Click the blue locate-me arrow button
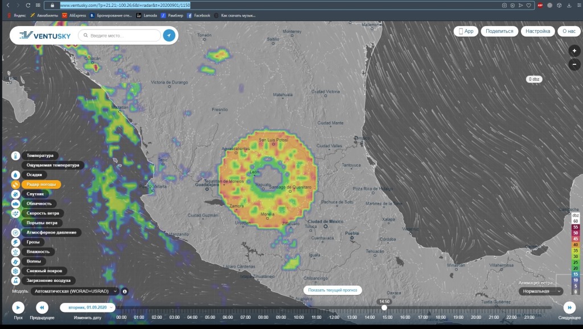This screenshot has height=329, width=583. (x=169, y=36)
